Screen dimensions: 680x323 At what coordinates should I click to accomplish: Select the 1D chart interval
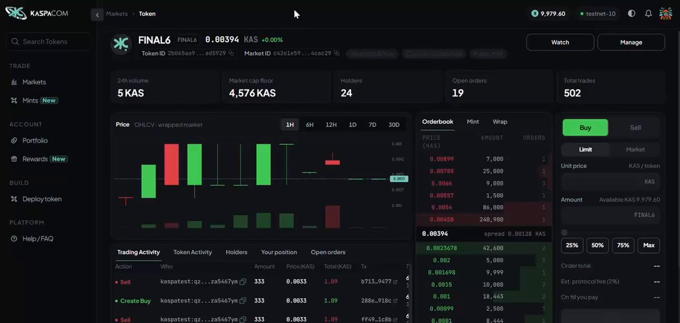point(352,125)
